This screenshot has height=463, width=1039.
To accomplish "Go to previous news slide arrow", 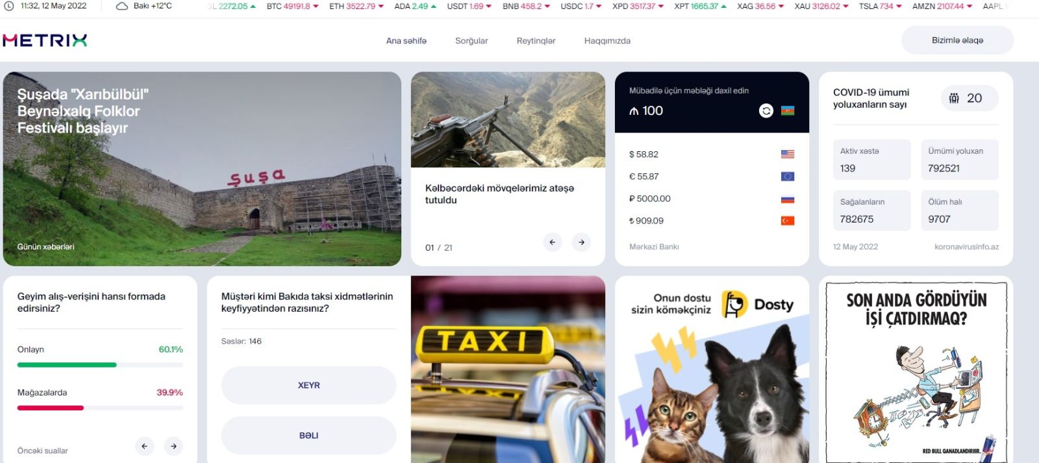I will coord(553,242).
